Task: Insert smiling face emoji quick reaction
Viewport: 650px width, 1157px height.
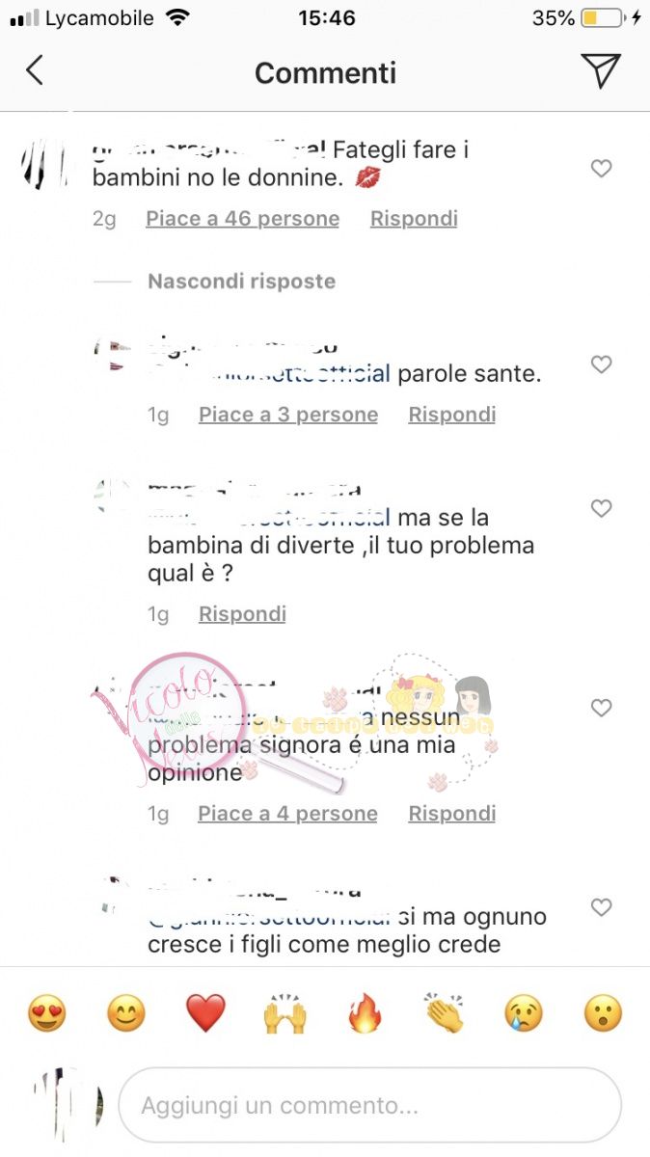Action: (x=125, y=1014)
